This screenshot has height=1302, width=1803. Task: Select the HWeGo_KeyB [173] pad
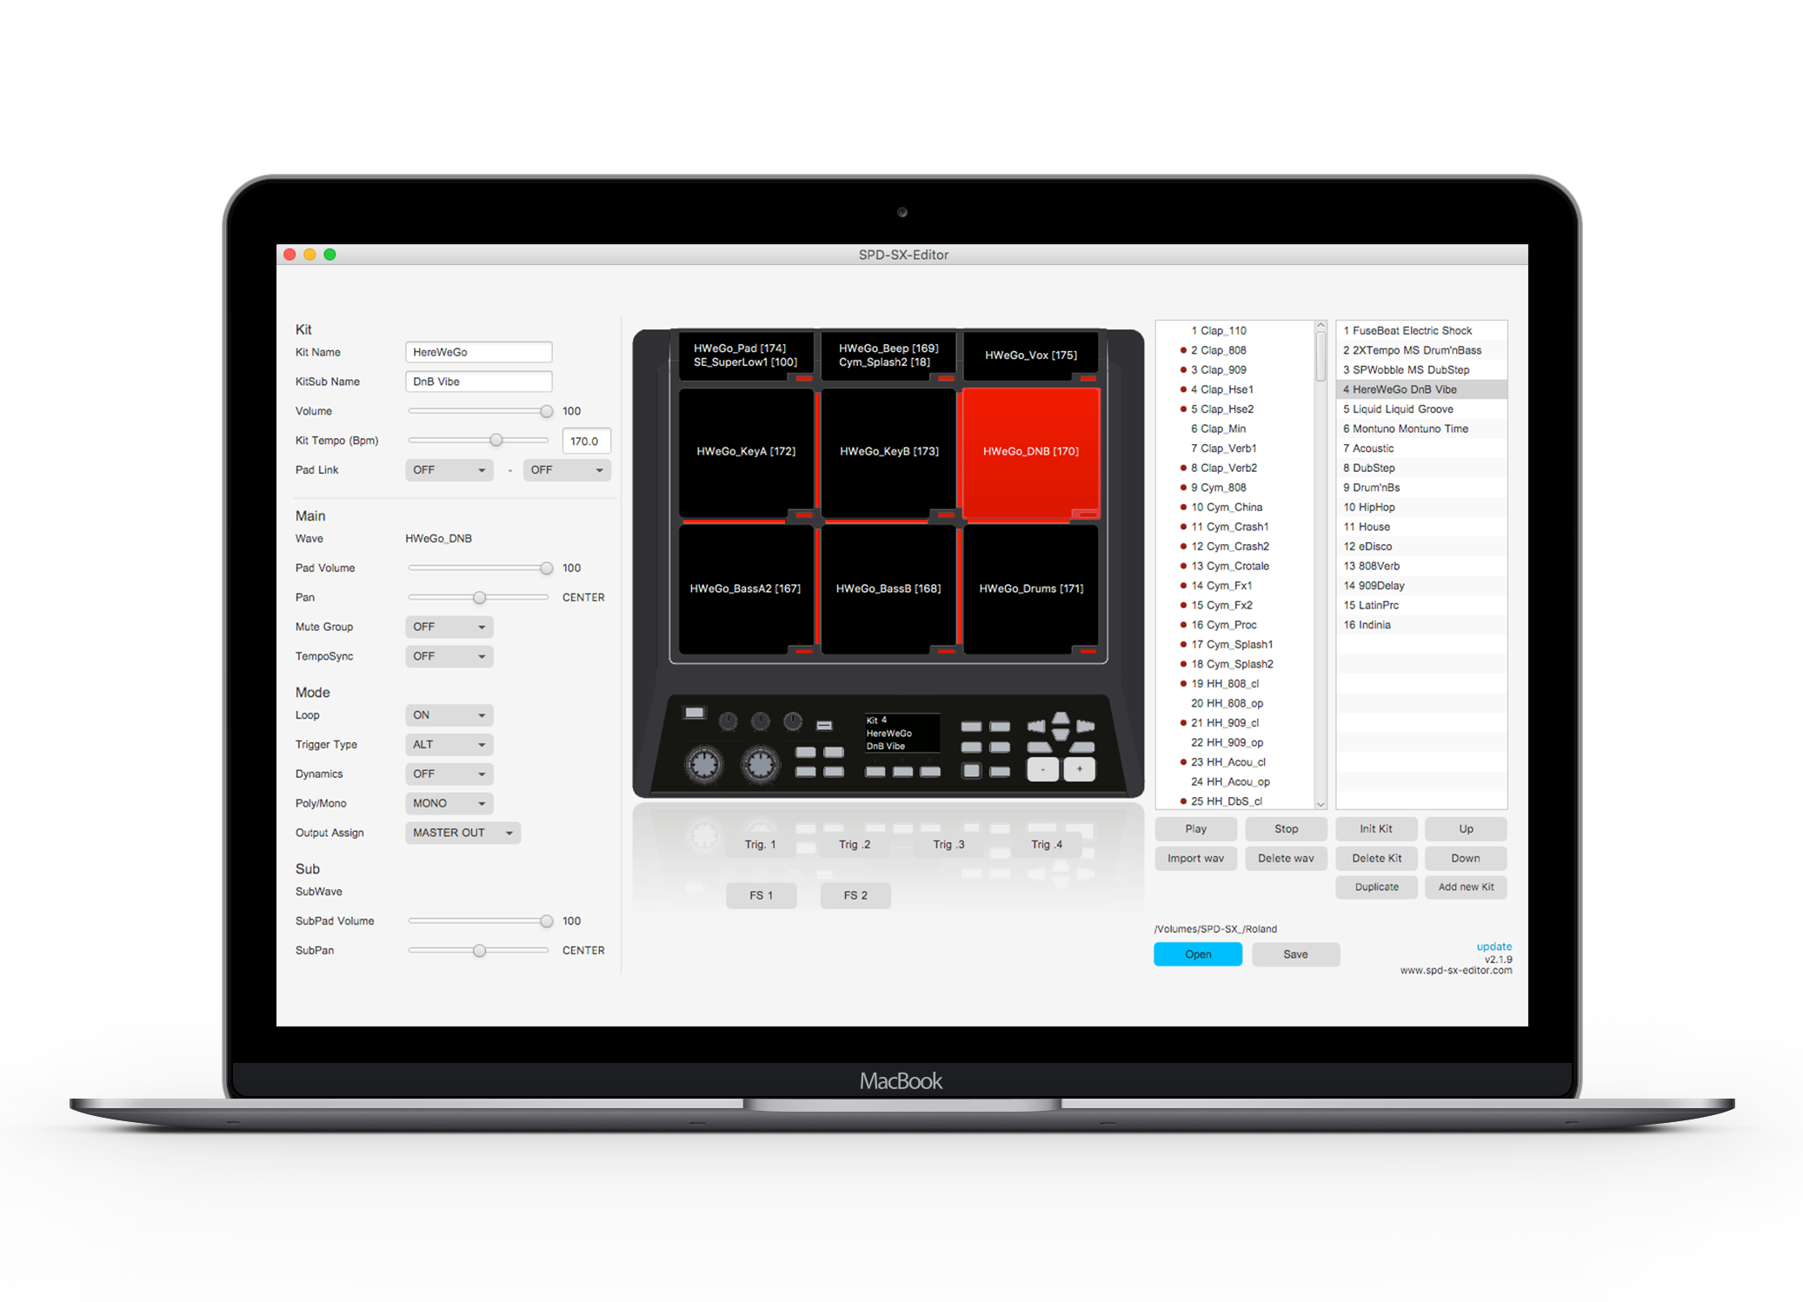point(888,452)
